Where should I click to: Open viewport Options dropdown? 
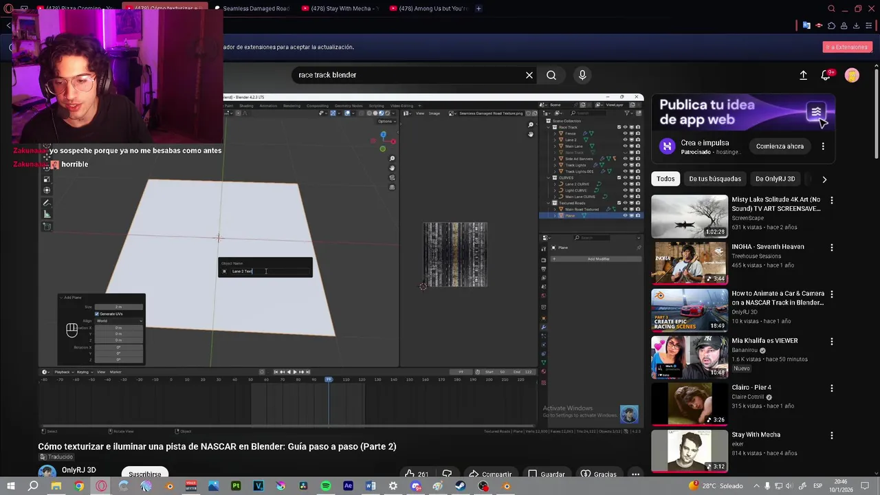[x=387, y=122]
